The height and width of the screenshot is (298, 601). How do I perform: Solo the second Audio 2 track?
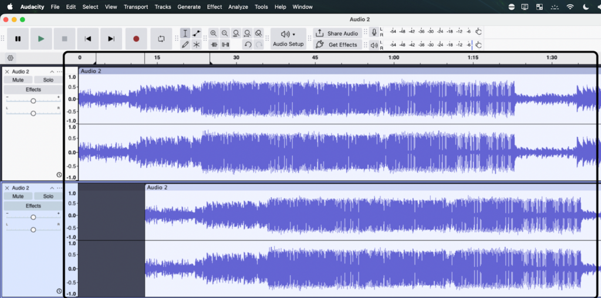point(48,196)
